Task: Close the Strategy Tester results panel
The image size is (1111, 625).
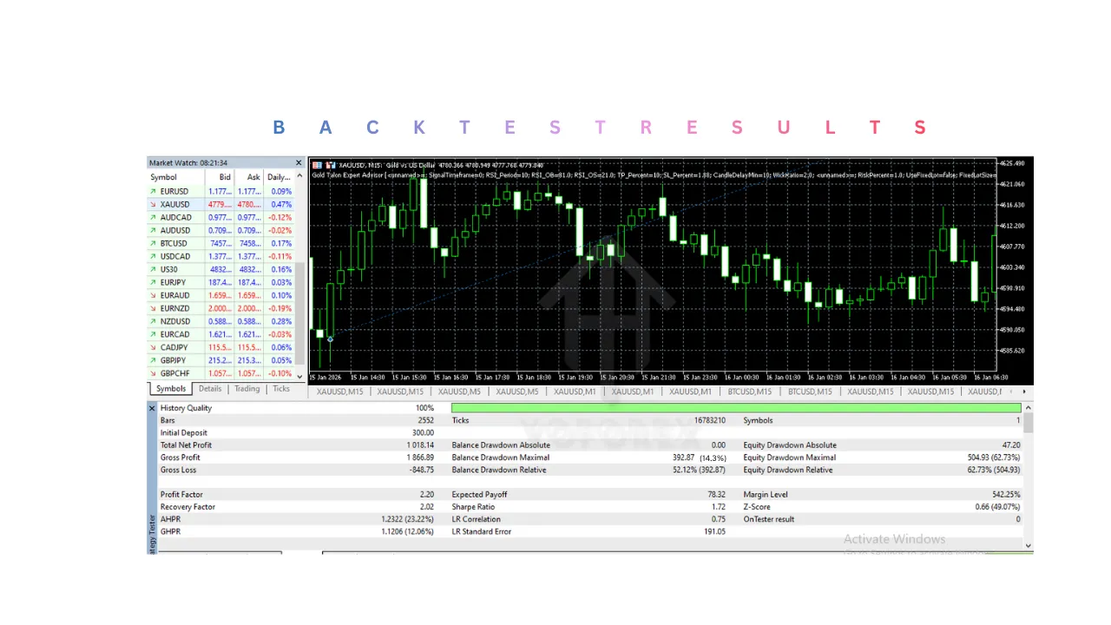Action: tap(152, 408)
